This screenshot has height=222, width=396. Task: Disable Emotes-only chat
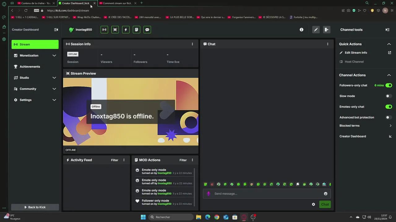(x=389, y=107)
